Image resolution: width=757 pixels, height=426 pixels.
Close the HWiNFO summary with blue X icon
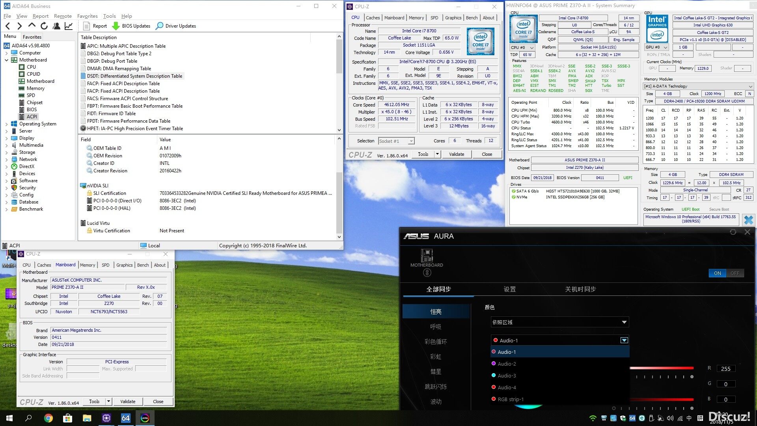point(748,220)
